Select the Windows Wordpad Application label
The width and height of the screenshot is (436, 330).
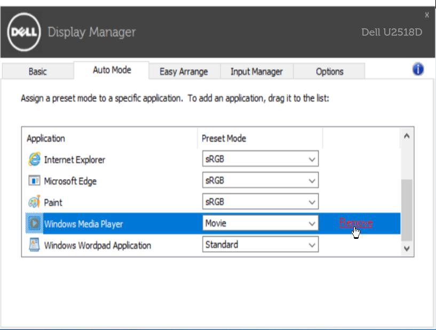point(98,245)
